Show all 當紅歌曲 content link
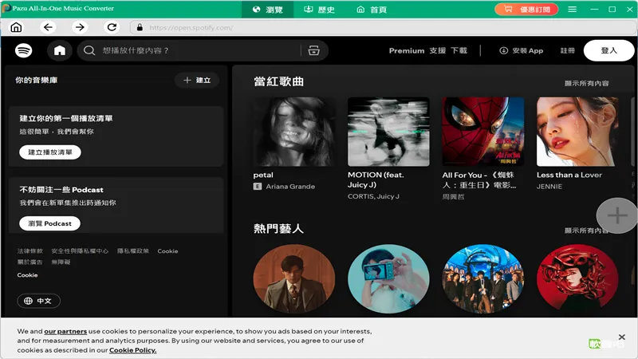The width and height of the screenshot is (638, 359). click(586, 84)
